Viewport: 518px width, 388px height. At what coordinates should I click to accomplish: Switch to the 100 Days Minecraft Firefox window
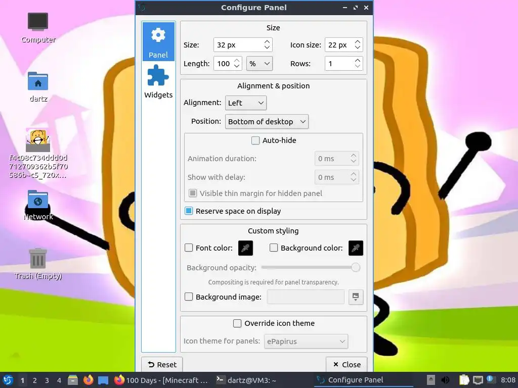coord(161,380)
